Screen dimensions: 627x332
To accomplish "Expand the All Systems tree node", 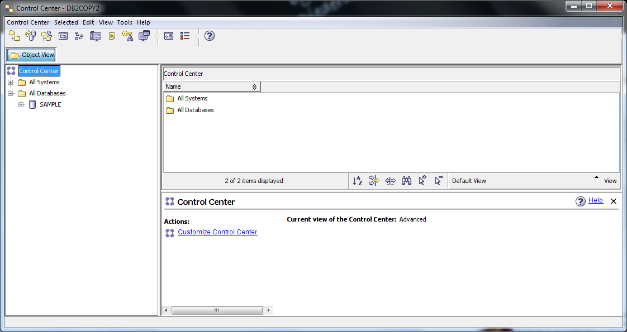I will coord(10,82).
